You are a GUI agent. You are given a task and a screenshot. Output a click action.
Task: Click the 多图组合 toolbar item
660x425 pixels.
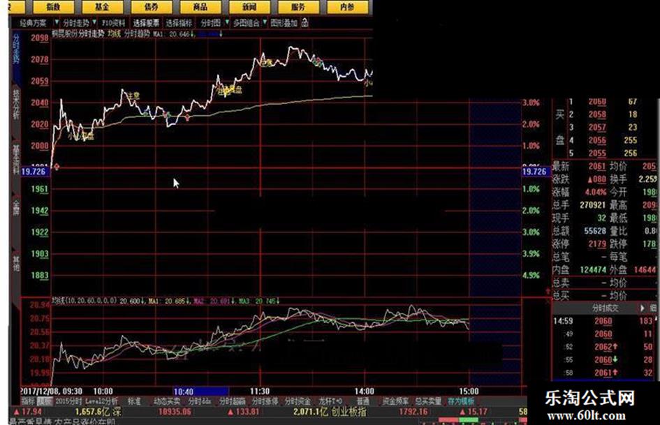[247, 23]
